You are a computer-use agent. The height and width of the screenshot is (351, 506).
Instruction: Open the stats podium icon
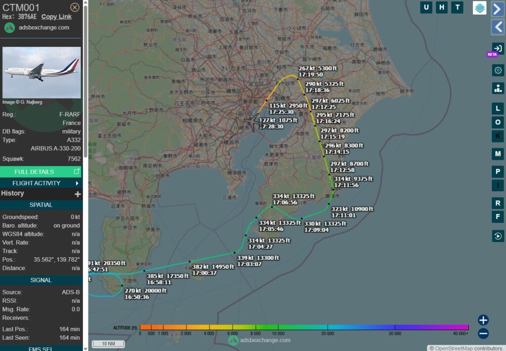pos(498,88)
